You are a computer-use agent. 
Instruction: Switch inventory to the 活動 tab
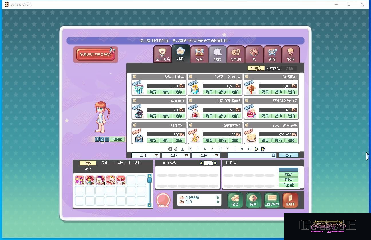tap(138, 163)
